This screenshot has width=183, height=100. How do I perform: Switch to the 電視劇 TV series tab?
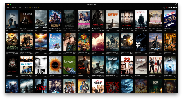point(14,7)
